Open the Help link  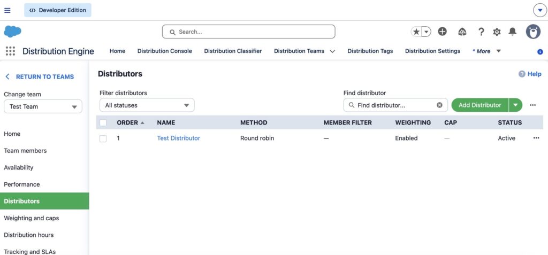530,74
